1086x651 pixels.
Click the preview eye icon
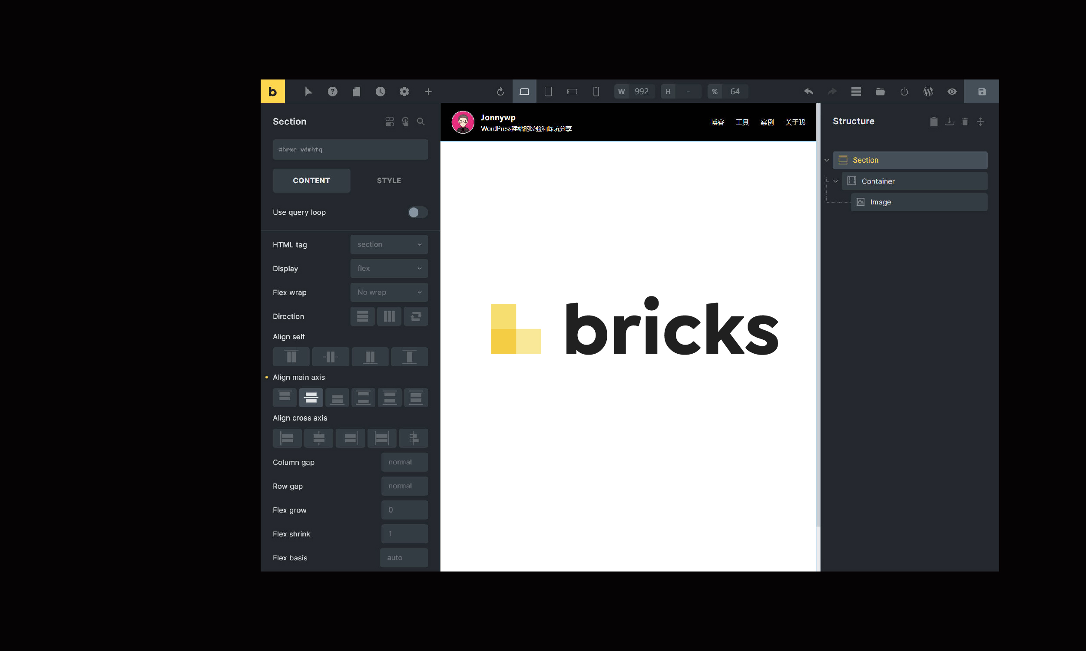(x=952, y=91)
